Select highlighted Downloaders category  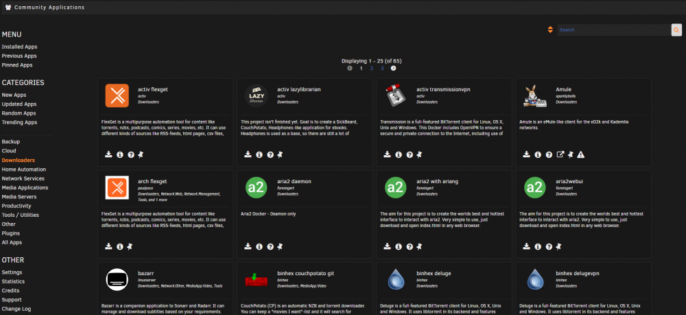pos(19,160)
